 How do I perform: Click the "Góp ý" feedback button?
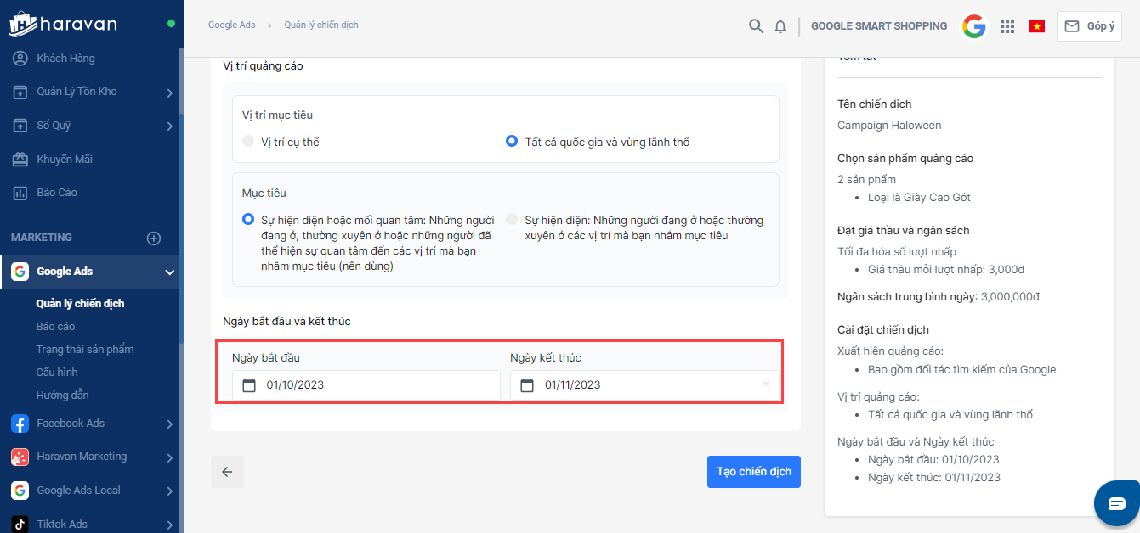point(1089,26)
